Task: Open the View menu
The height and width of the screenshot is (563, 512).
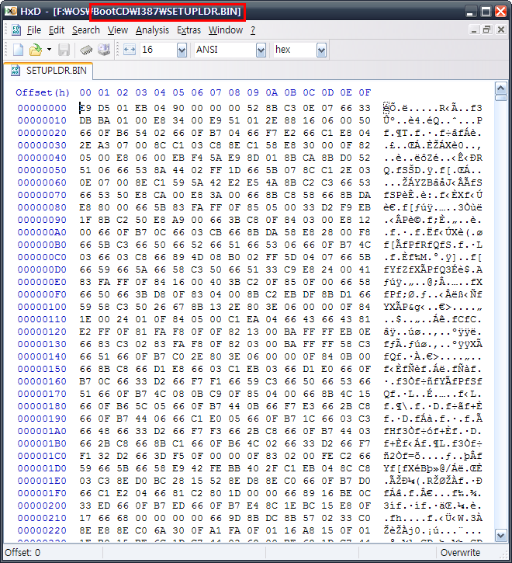Action: tap(118, 30)
